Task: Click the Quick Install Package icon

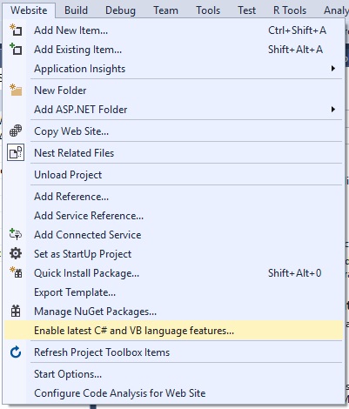Action: (16, 272)
